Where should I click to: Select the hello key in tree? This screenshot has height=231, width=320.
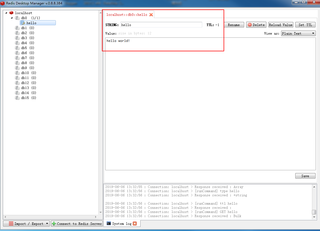coord(38,23)
